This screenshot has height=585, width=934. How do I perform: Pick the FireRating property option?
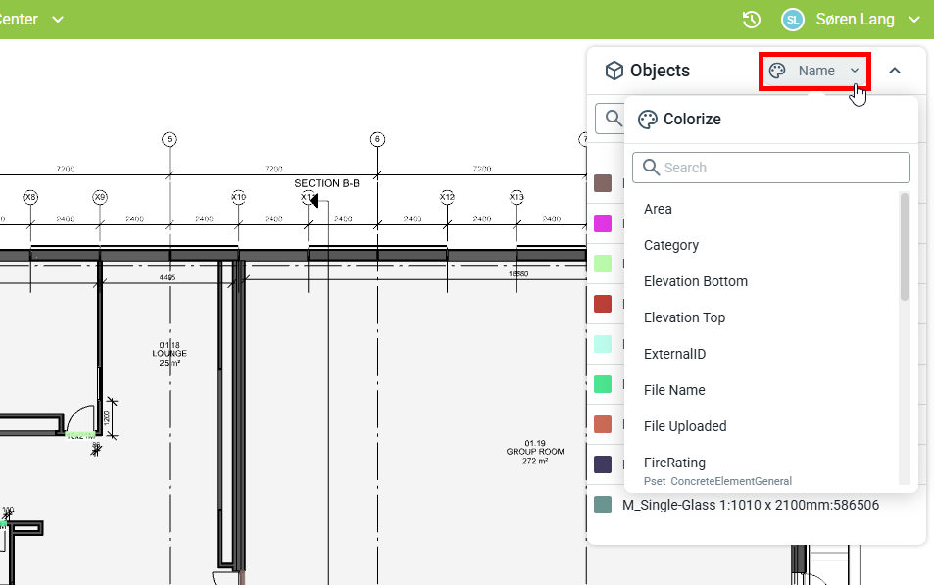point(674,463)
